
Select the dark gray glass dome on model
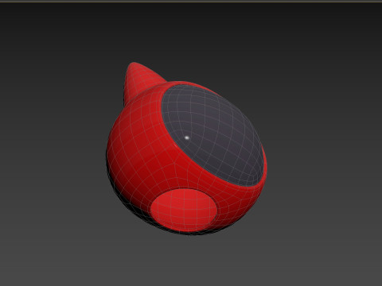(213, 135)
